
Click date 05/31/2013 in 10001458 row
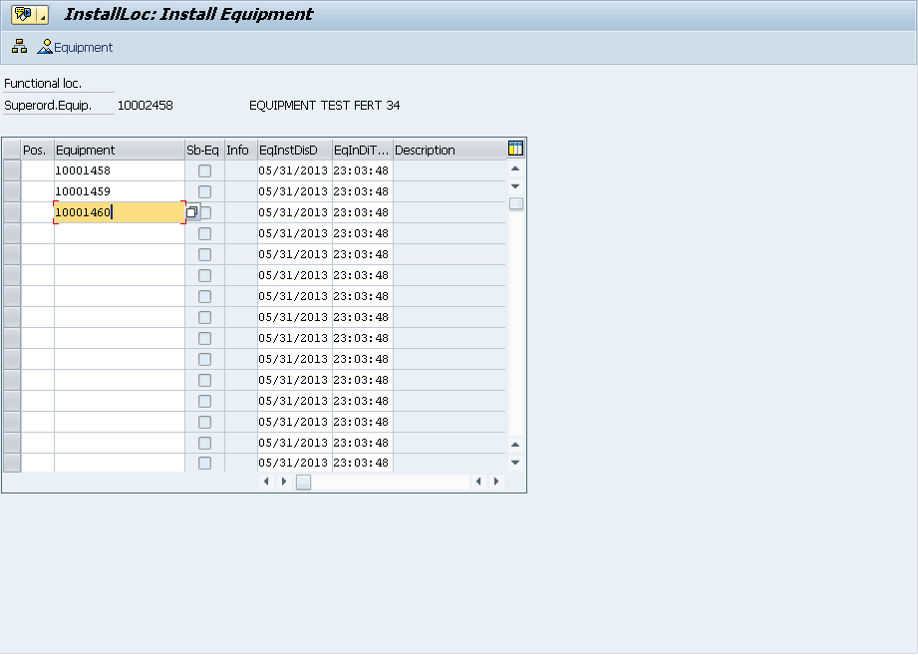(x=293, y=170)
